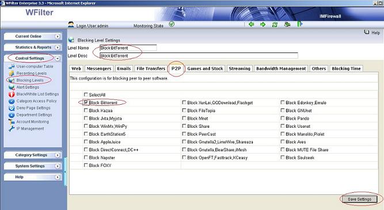The width and height of the screenshot is (384, 210).
Task: Enable the Block Kazaa checkbox
Action: tap(86, 110)
